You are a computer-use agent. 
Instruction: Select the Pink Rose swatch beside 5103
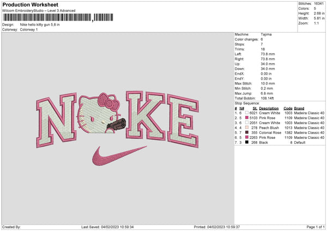tap(247, 118)
